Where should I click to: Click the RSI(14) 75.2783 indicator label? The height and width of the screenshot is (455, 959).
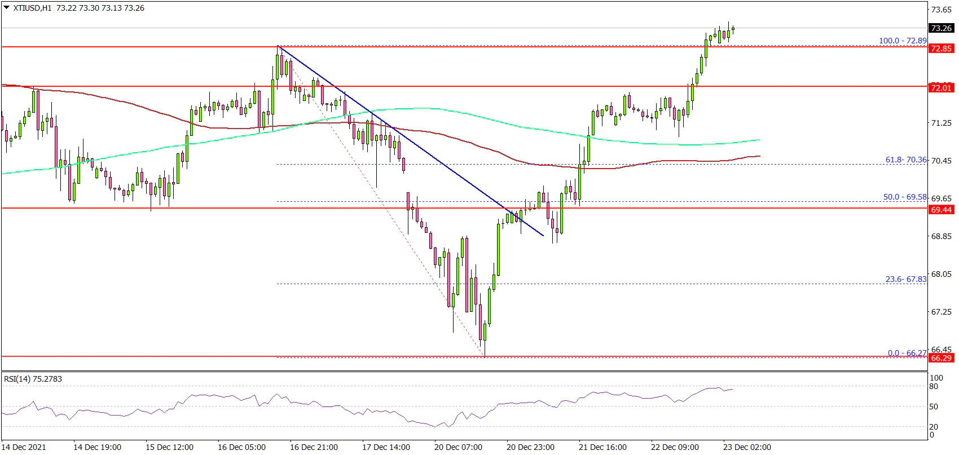33,379
